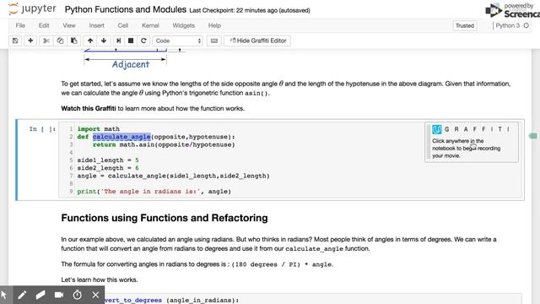Click the Trusted notebook button
Screen dimensions: 540x304
pos(465,25)
